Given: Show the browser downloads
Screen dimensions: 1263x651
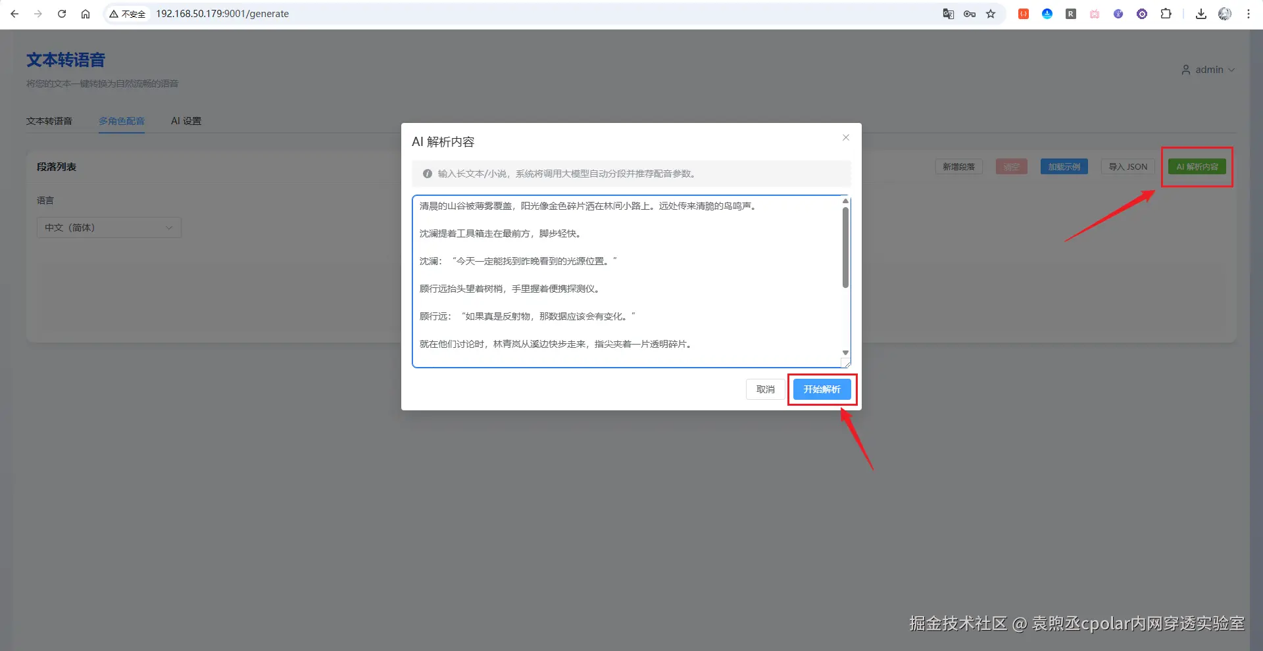Looking at the screenshot, I should [1201, 14].
